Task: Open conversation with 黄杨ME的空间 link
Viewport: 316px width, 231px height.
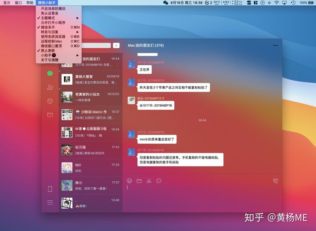Action: pyautogui.click(x=90, y=150)
